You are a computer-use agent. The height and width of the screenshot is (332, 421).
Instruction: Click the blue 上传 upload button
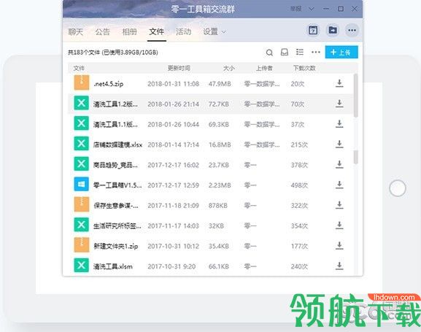[341, 52]
